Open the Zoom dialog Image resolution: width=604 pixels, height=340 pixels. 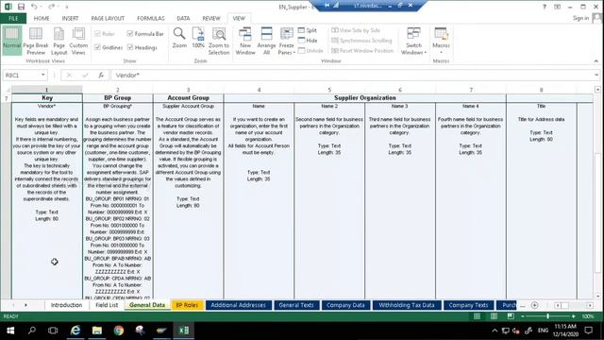(x=179, y=38)
